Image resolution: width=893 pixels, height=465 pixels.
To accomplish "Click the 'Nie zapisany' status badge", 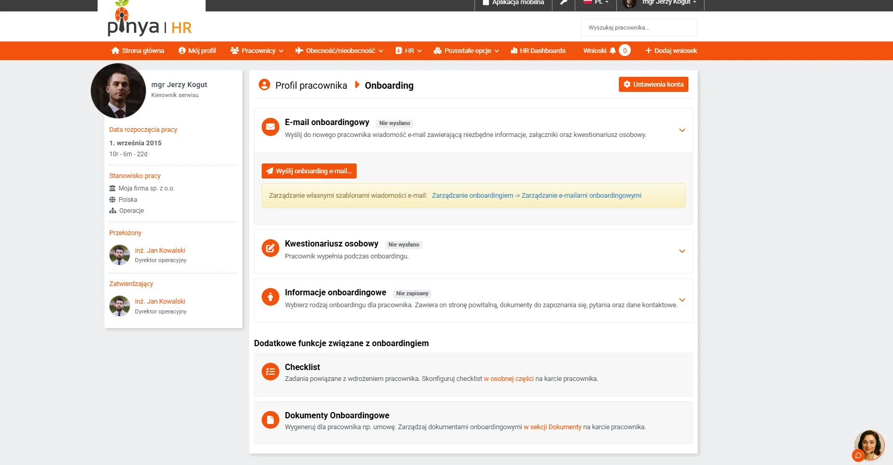I will (x=412, y=293).
